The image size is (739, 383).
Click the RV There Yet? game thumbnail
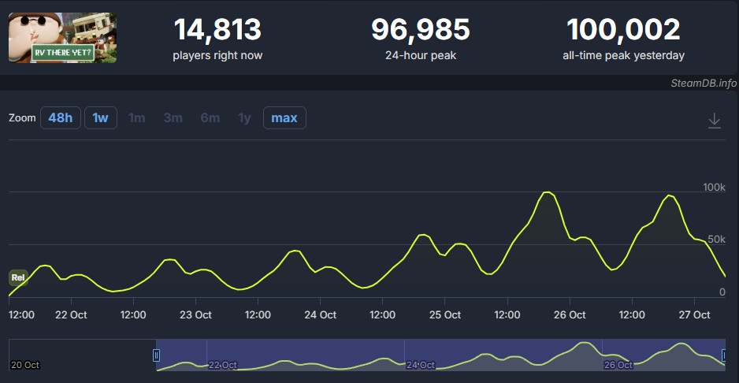coord(62,38)
